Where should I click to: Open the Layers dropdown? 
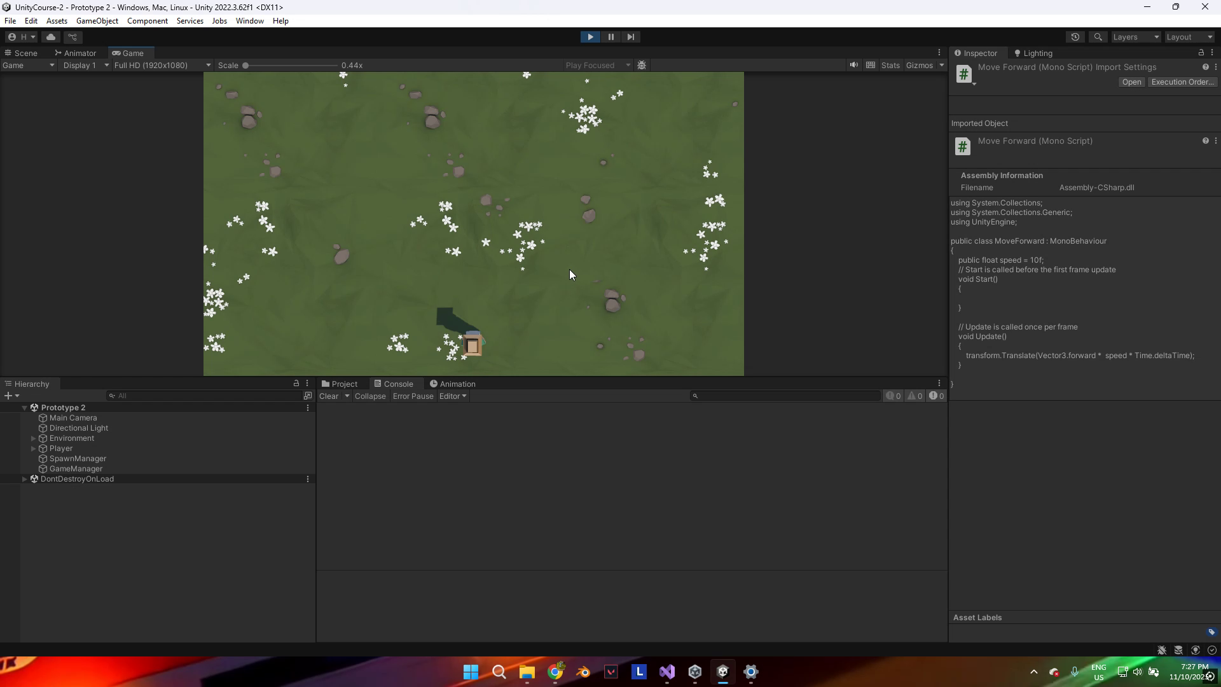(x=1136, y=37)
